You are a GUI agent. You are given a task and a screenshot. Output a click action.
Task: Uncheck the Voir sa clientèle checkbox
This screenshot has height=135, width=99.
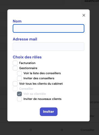tap(19, 94)
